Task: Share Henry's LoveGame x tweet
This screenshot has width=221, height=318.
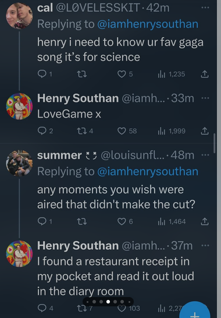Action: pyautogui.click(x=205, y=131)
